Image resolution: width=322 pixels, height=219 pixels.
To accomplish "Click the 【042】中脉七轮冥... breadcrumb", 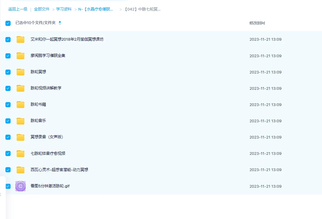I will click(143, 9).
